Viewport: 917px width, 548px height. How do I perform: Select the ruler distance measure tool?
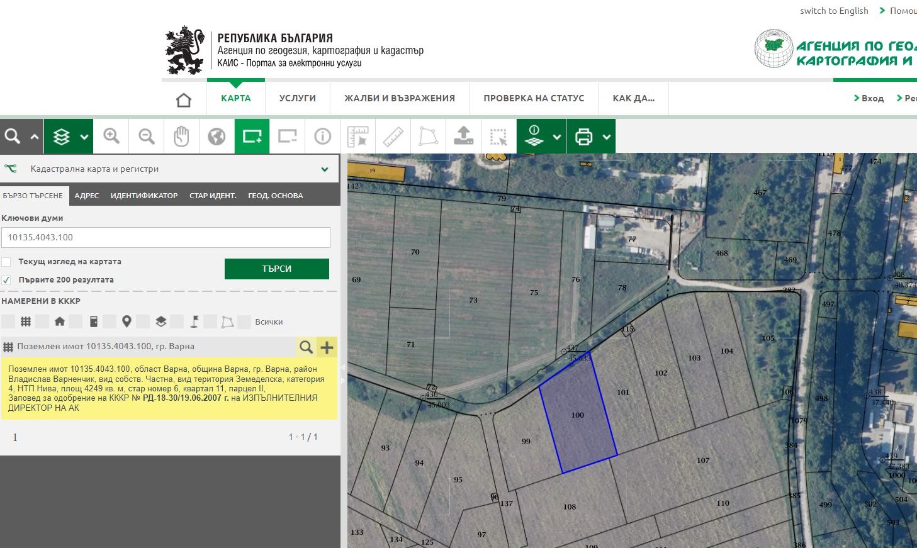393,136
